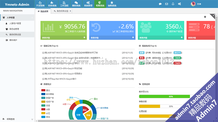Switch to the 我的桌面 tab
This screenshot has height=122, width=218.
43,11
